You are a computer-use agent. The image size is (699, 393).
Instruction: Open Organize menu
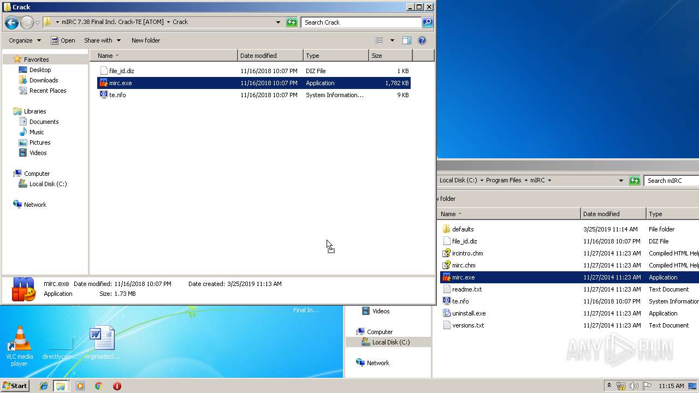click(25, 40)
